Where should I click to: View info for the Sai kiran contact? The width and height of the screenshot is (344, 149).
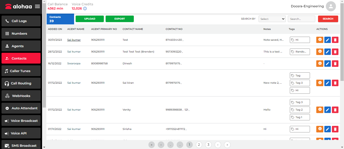(x=320, y=83)
